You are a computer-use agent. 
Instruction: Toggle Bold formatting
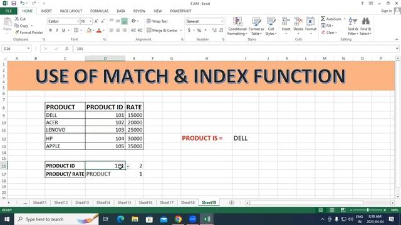[x=51, y=31]
